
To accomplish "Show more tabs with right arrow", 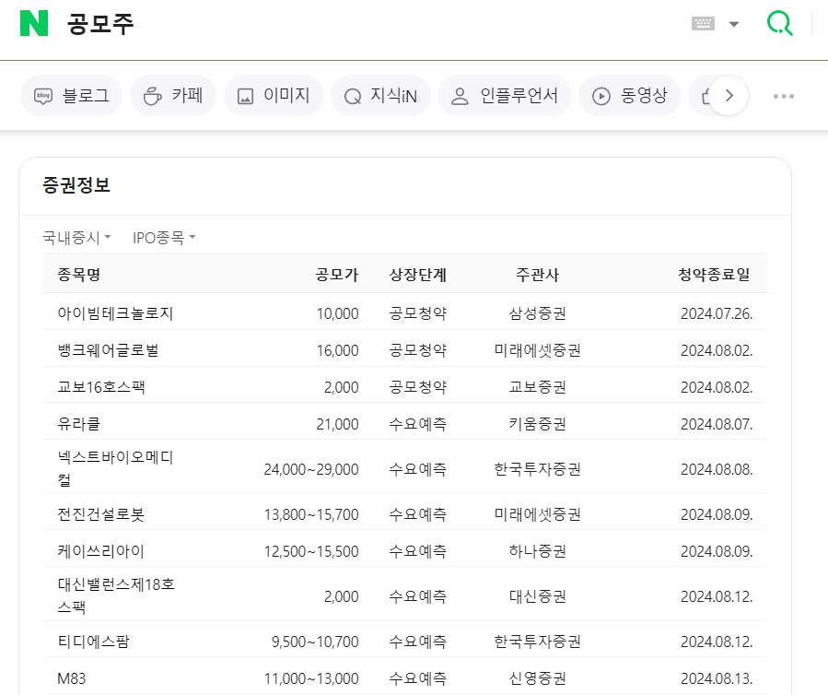I will (x=729, y=96).
